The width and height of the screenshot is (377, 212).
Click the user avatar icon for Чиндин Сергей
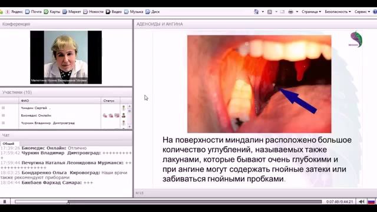tap(124, 108)
